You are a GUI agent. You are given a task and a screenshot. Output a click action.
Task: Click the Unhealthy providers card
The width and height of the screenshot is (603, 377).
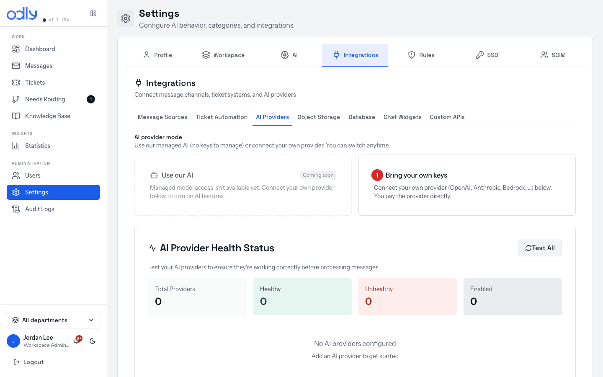[407, 297]
